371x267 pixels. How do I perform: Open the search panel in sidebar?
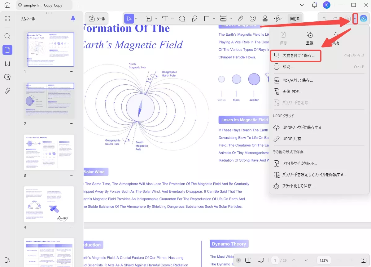click(x=7, y=36)
